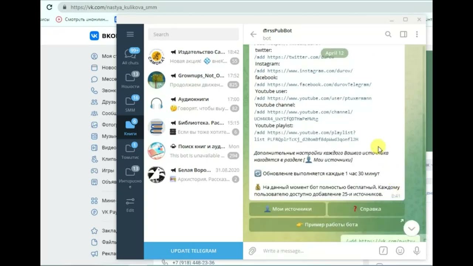The image size is (473, 266).
Task: Open the Поиск книг и ауд... bot chat
Action: pyautogui.click(x=193, y=151)
